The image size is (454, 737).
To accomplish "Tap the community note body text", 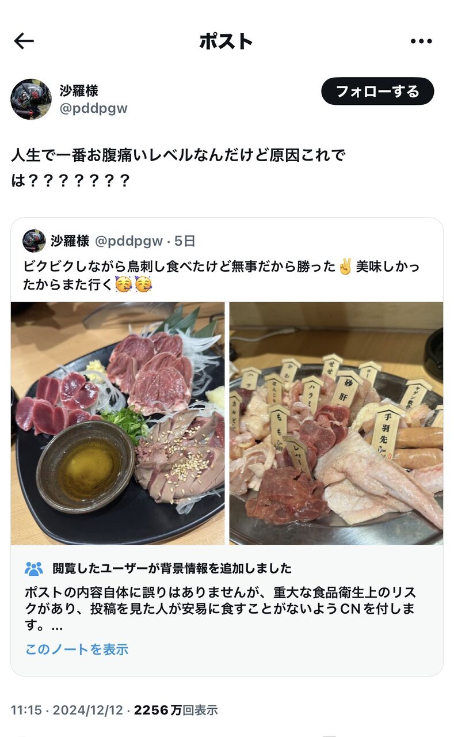I will click(220, 609).
